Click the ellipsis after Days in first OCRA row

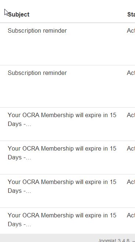coord(28,125)
